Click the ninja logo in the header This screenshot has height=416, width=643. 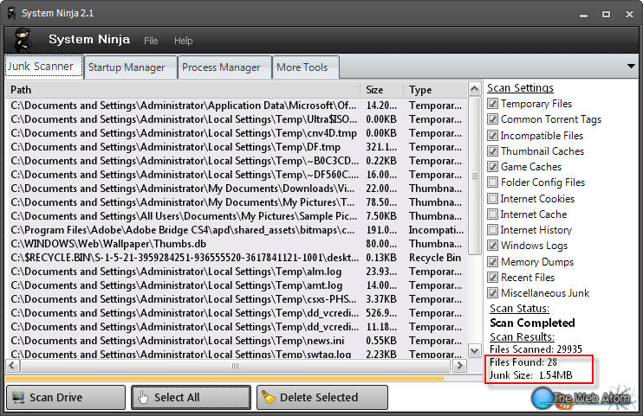[x=23, y=40]
